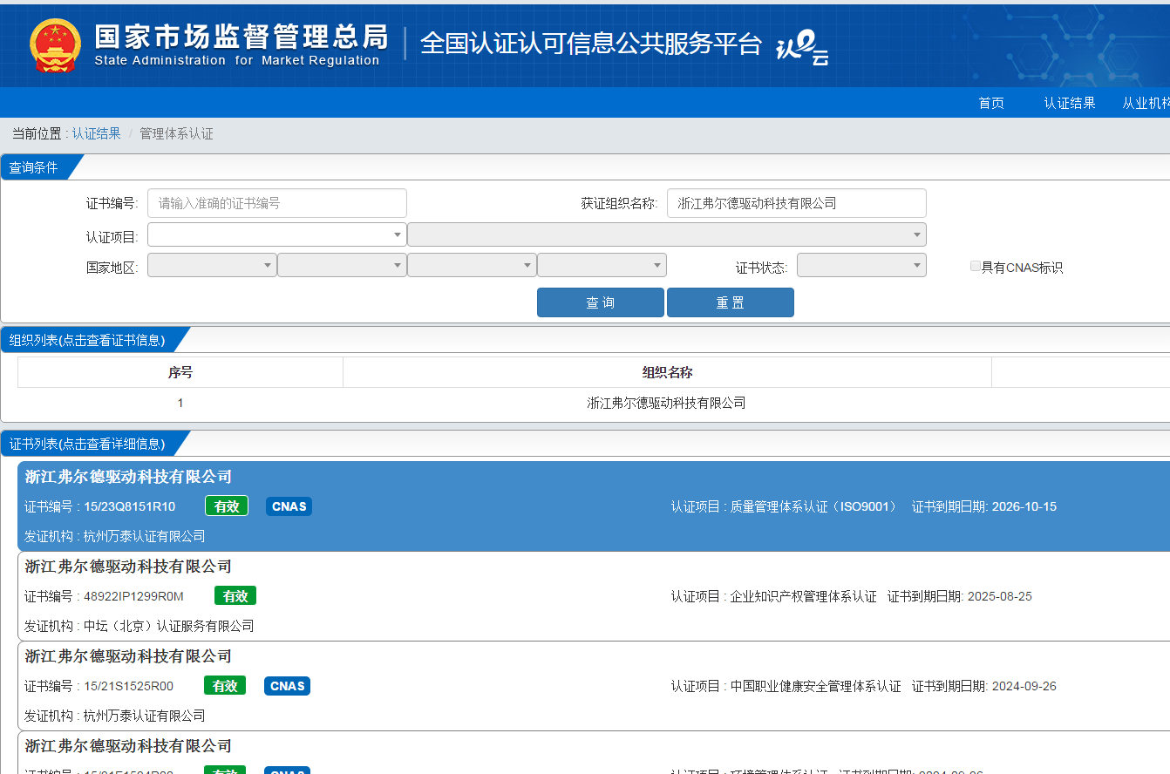Enable the 具有CNAS标识 checkbox

[976, 266]
